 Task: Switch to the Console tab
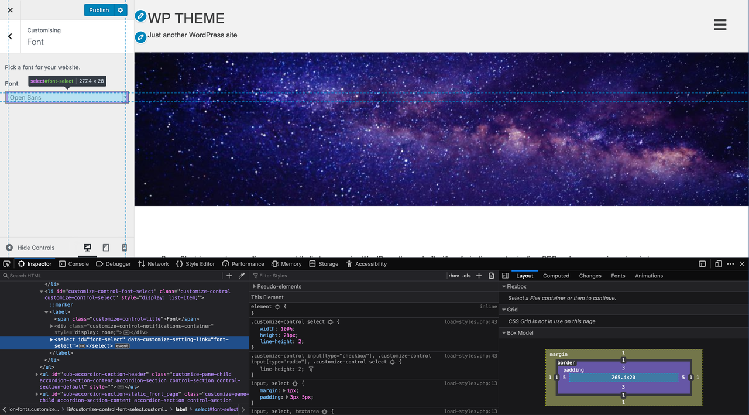[x=73, y=264]
